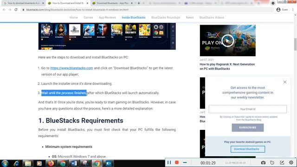Close the 'How to Download and Install' tab

pyautogui.click(x=87, y=3)
